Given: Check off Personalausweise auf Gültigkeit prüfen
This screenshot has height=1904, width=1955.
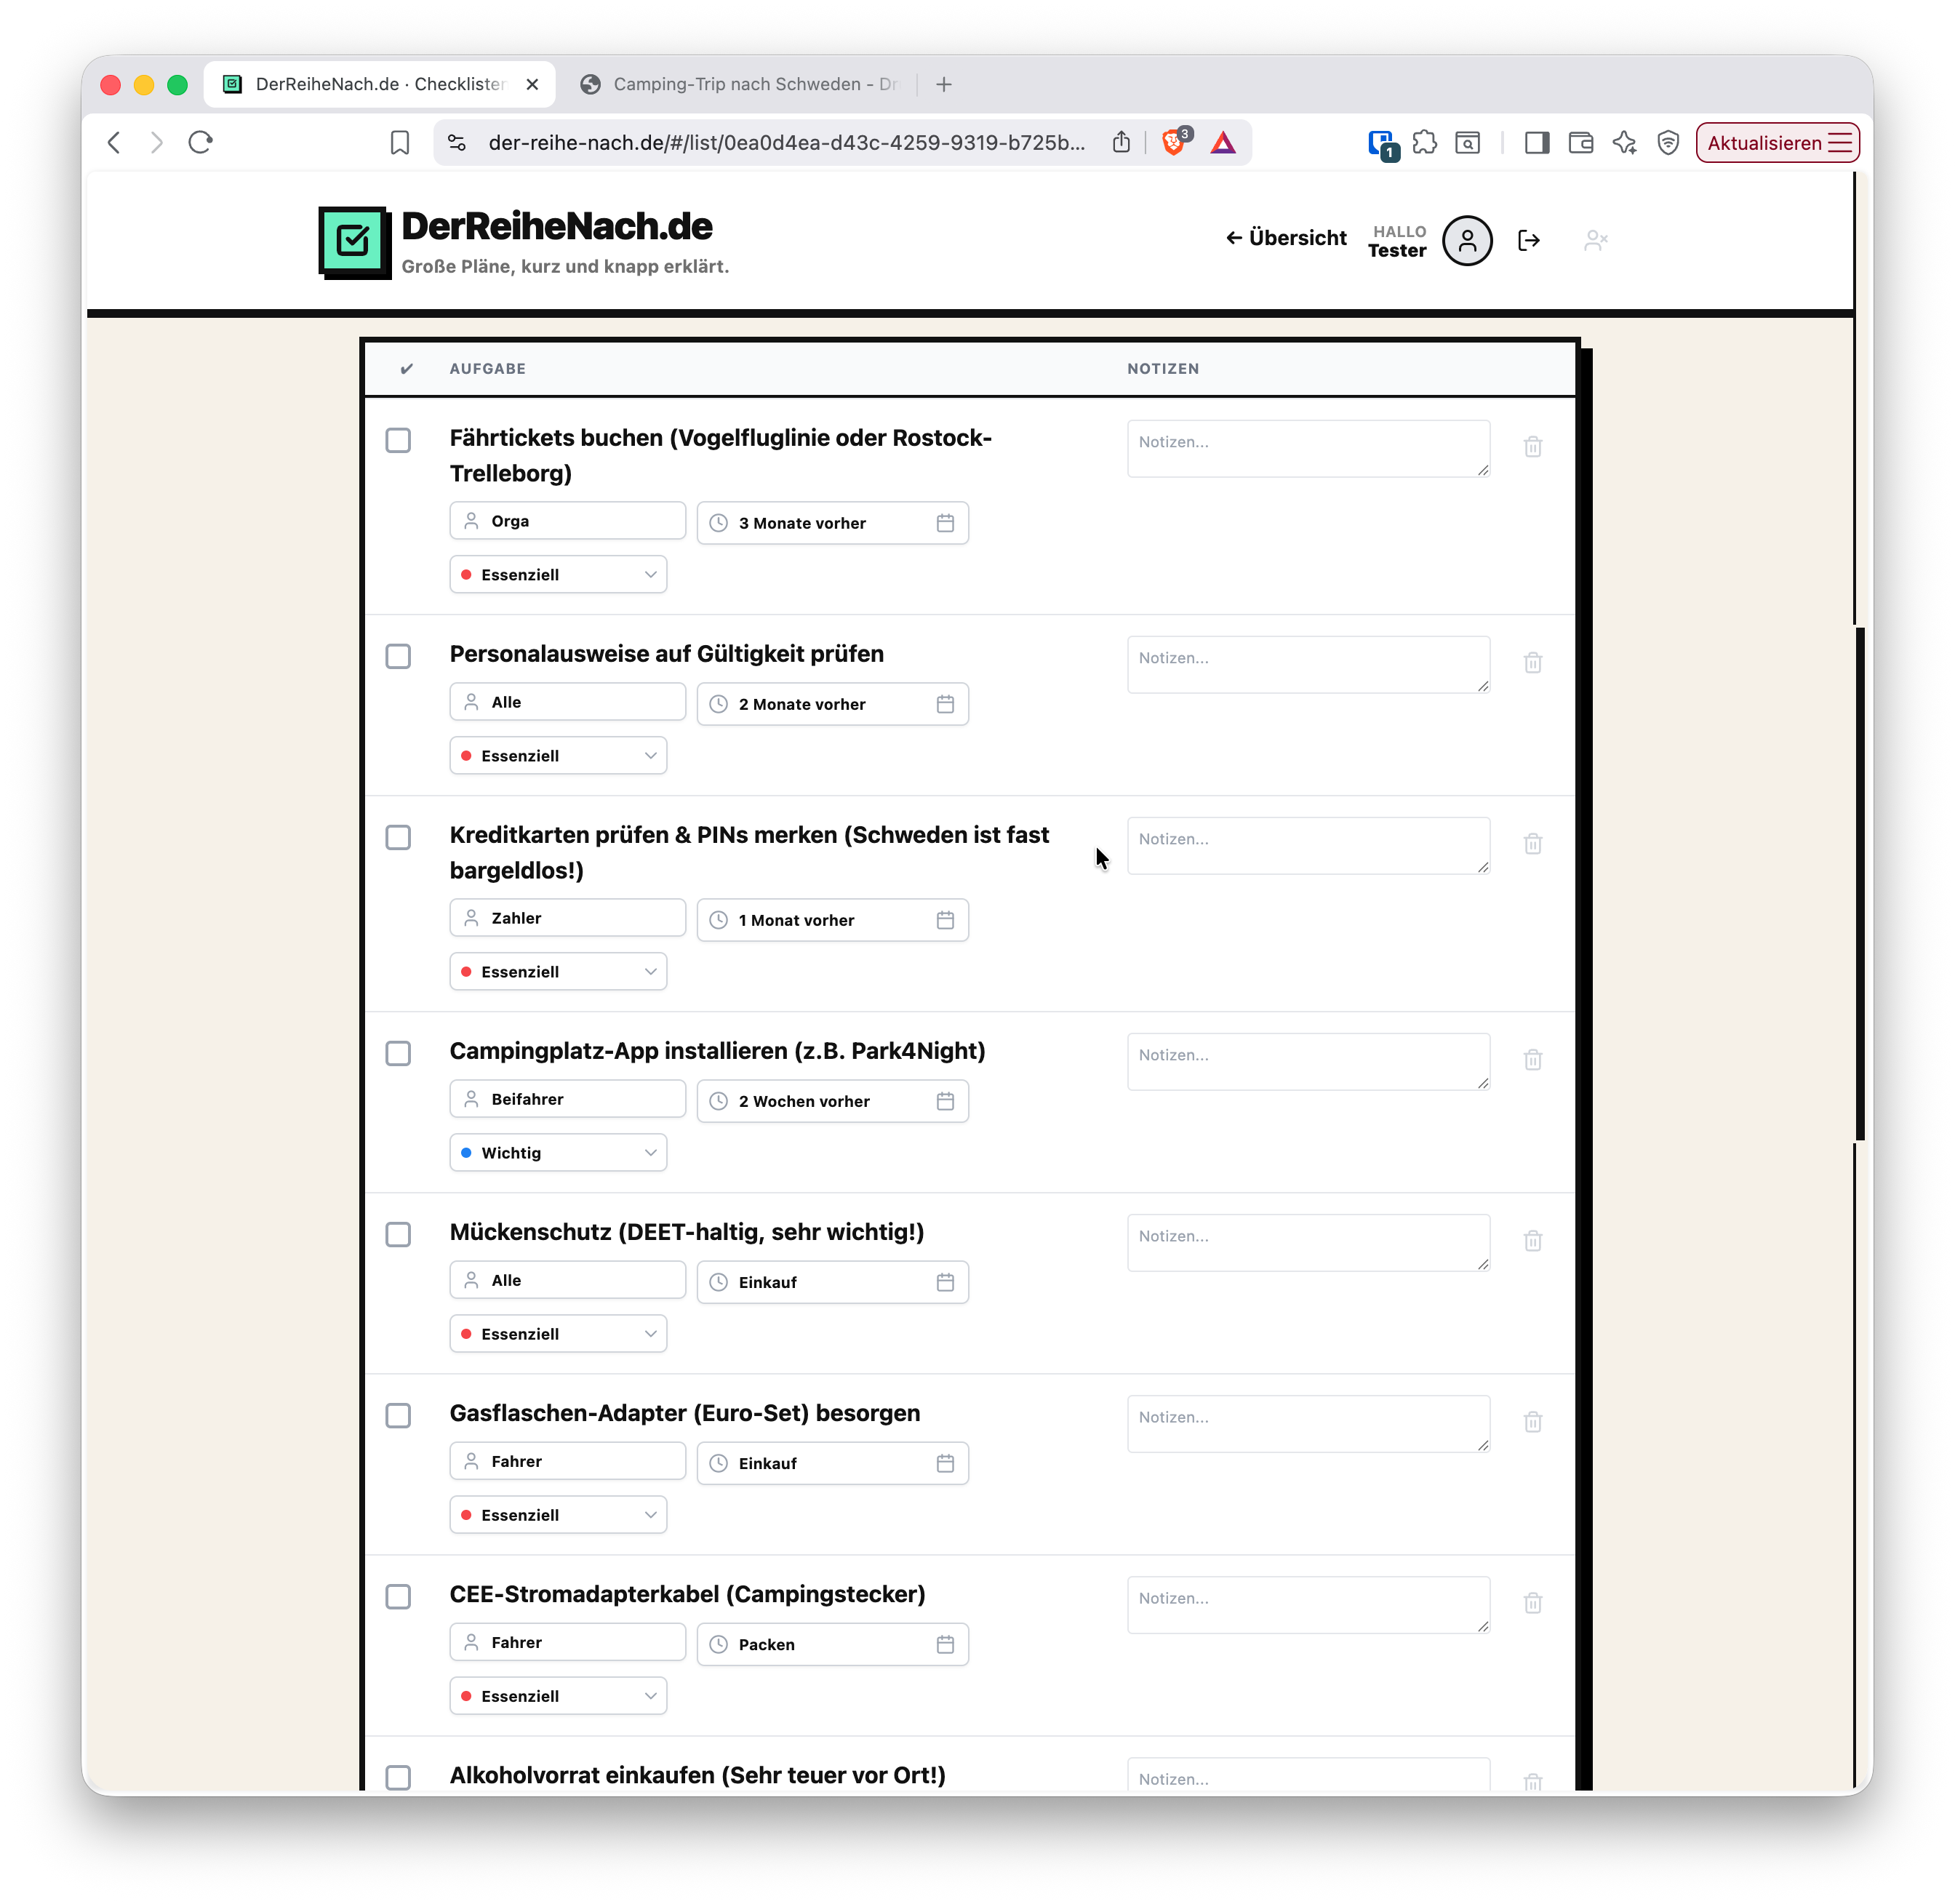Looking at the screenshot, I should coord(398,656).
